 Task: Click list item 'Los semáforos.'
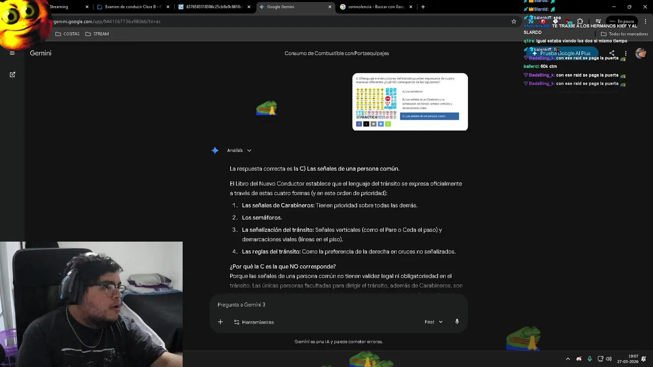click(x=262, y=218)
